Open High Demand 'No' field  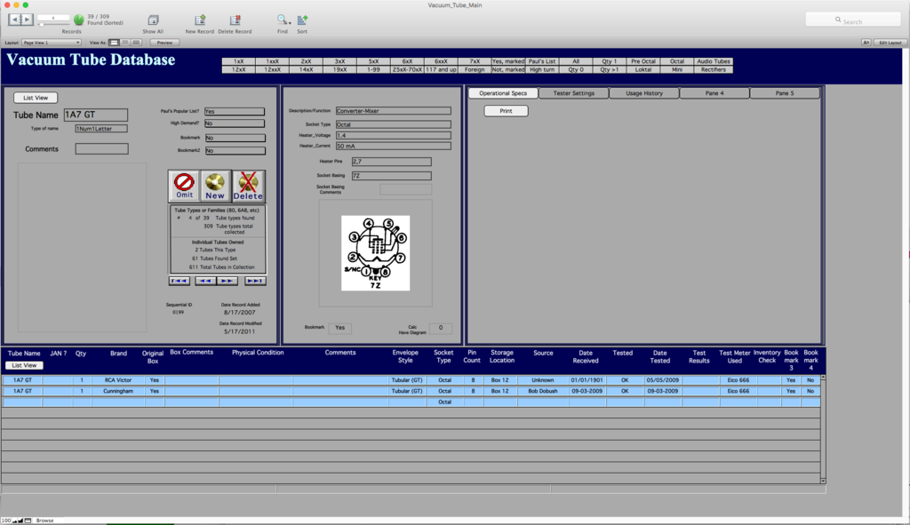point(235,123)
